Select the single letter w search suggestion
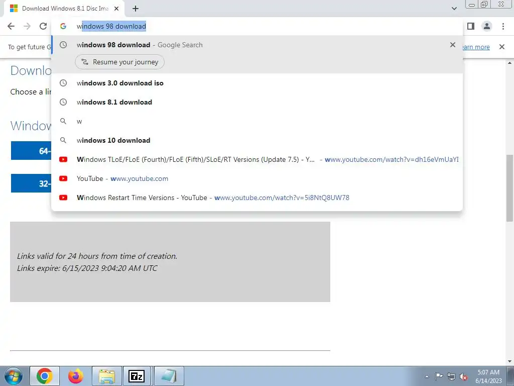 (x=257, y=121)
